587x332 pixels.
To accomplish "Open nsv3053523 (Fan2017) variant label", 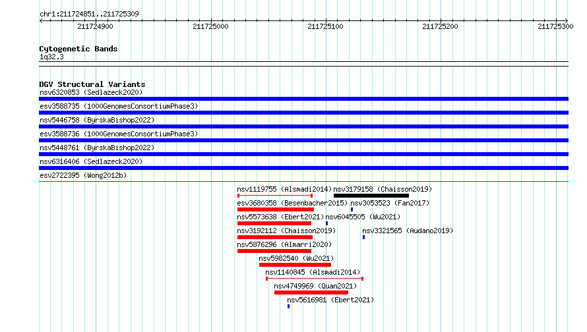I will (390, 203).
